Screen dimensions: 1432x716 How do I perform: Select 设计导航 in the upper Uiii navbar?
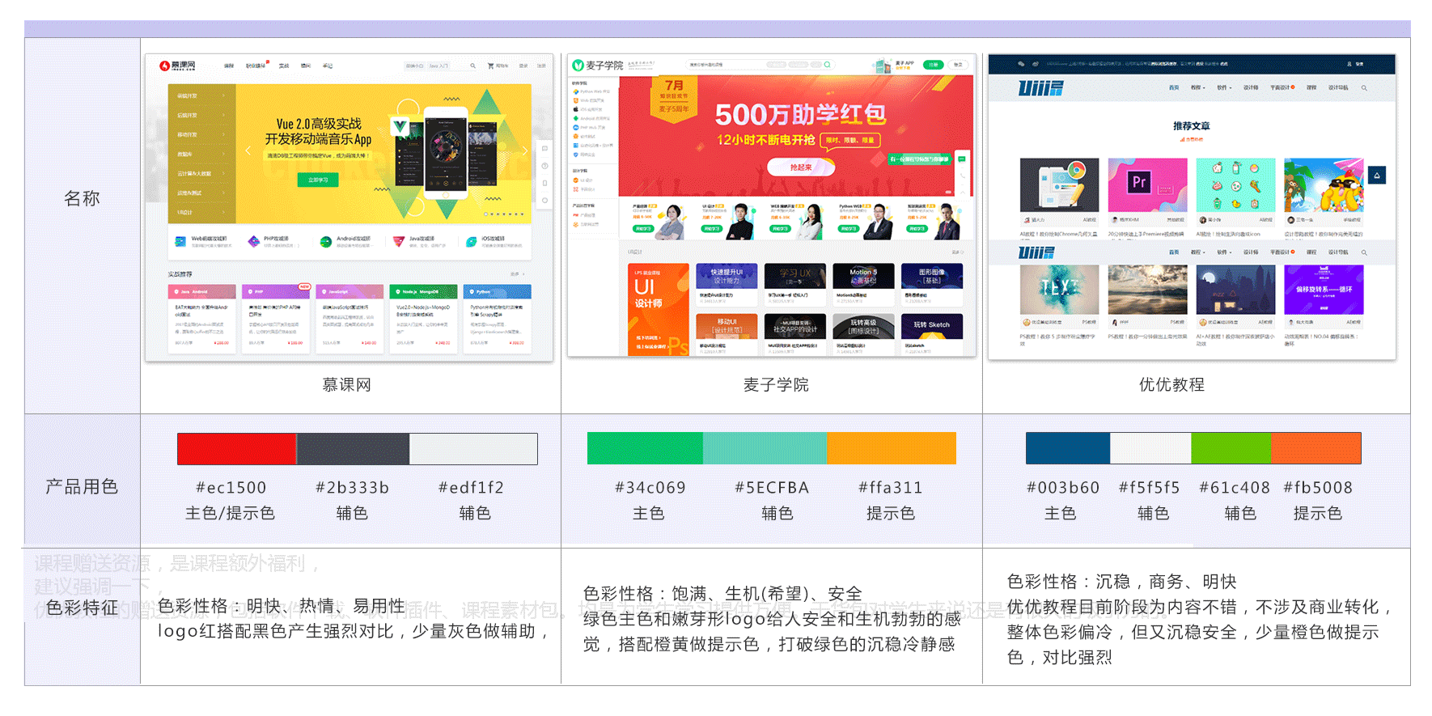point(1338,87)
